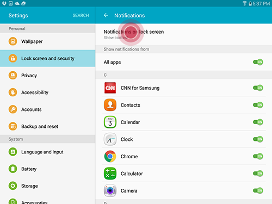Screen dimensions: 272x204
Task: Tap the Contacts app icon
Action: [110, 105]
